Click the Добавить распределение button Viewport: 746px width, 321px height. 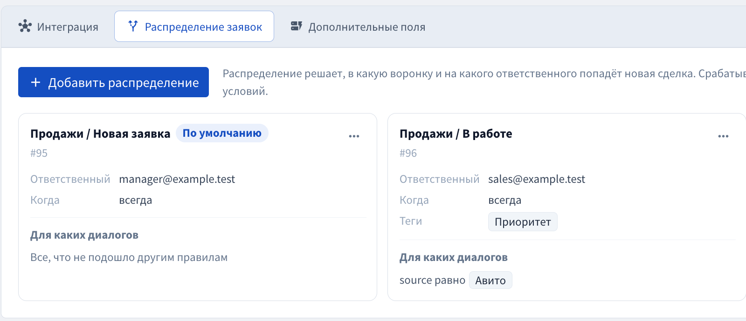tap(113, 82)
